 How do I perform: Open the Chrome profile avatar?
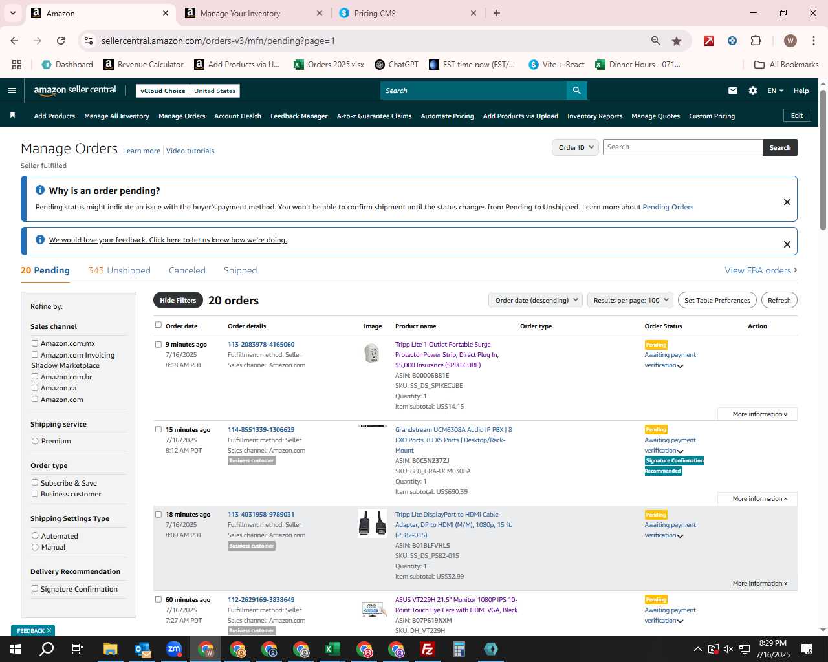(790, 41)
